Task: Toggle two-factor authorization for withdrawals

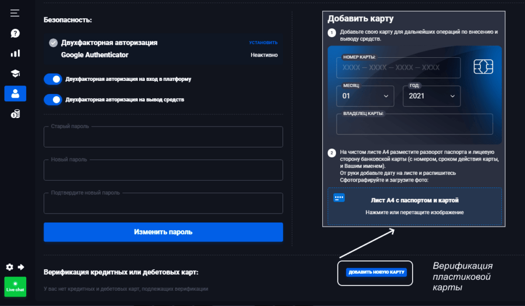Action: click(53, 99)
